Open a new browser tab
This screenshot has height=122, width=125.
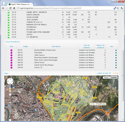click(35, 4)
